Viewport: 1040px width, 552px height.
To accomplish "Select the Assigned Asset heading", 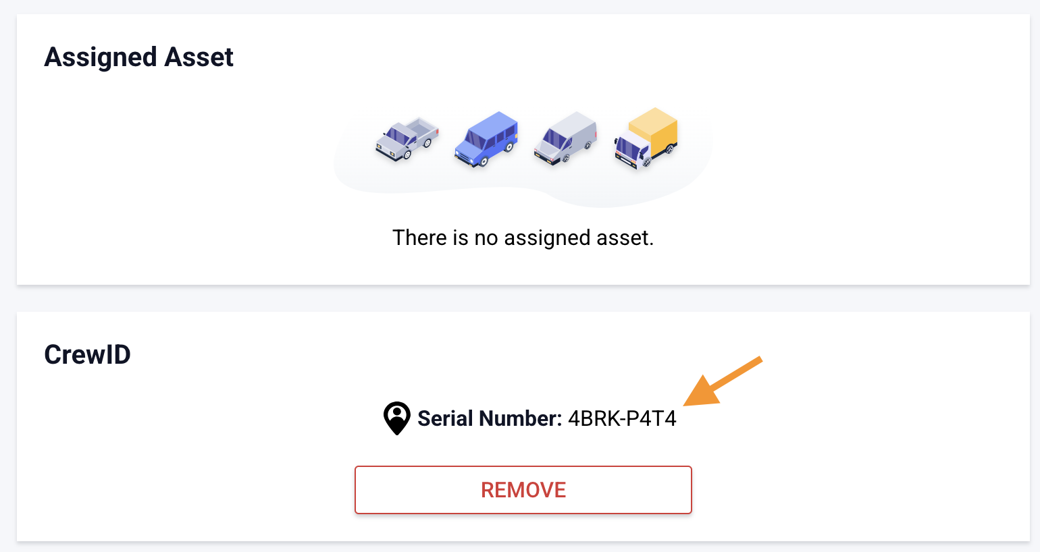I will 138,57.
